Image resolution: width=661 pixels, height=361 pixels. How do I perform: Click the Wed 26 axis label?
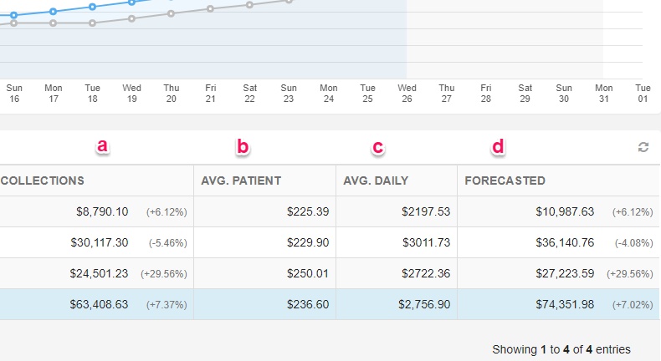407,93
